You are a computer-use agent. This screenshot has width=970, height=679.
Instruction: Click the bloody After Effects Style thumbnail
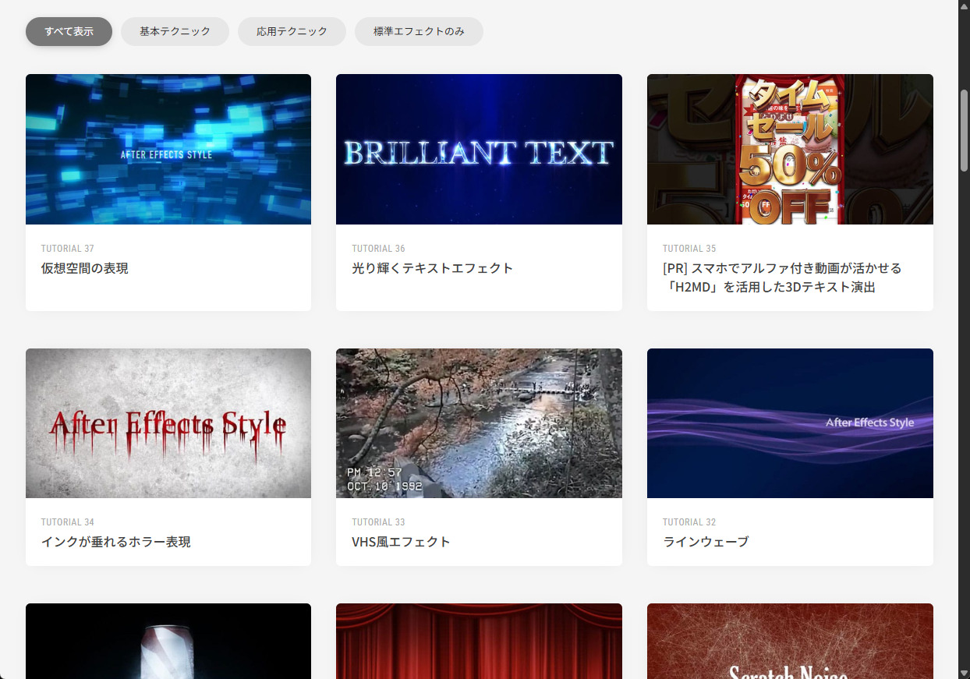click(x=168, y=423)
